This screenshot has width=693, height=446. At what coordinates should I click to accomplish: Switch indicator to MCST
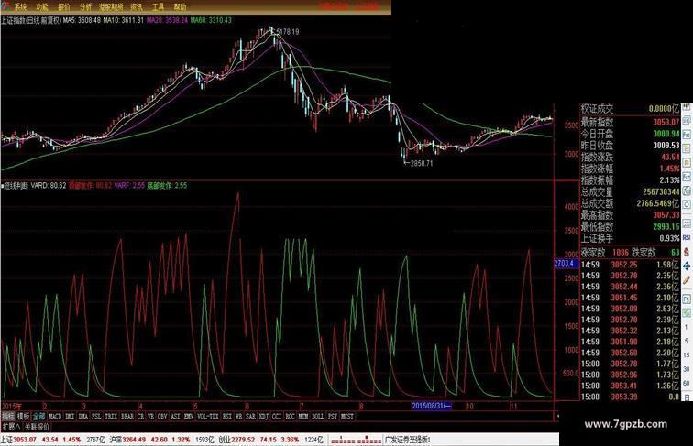(x=347, y=416)
